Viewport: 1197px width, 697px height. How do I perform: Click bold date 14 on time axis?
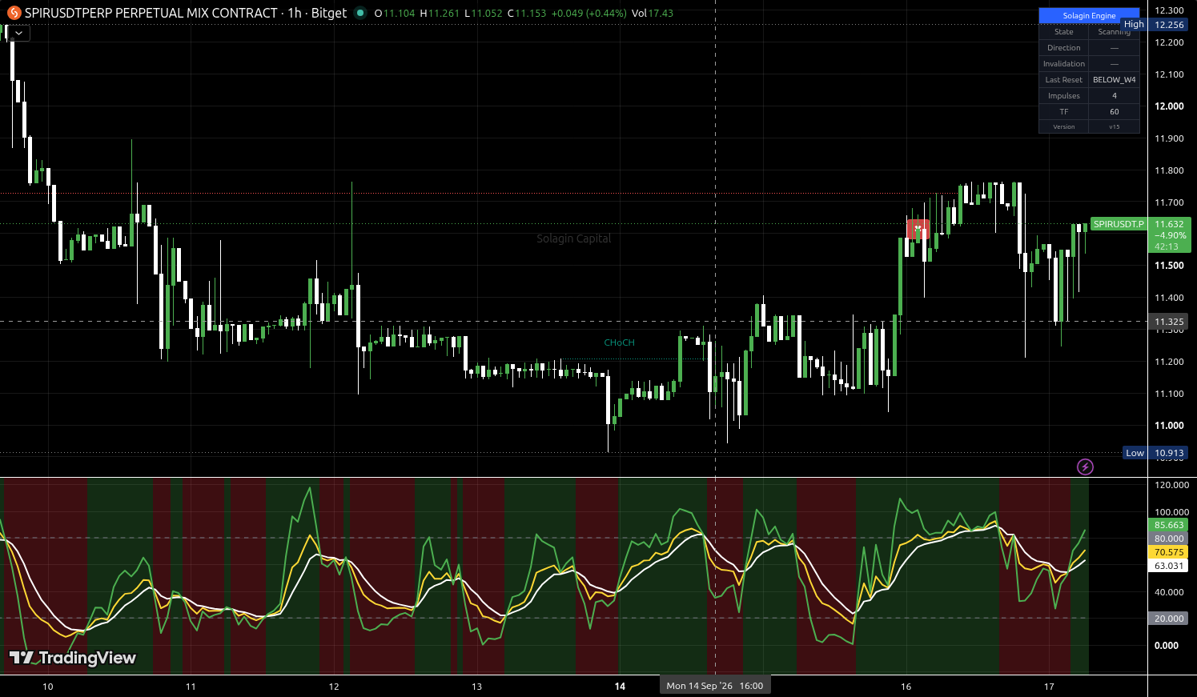coord(620,687)
